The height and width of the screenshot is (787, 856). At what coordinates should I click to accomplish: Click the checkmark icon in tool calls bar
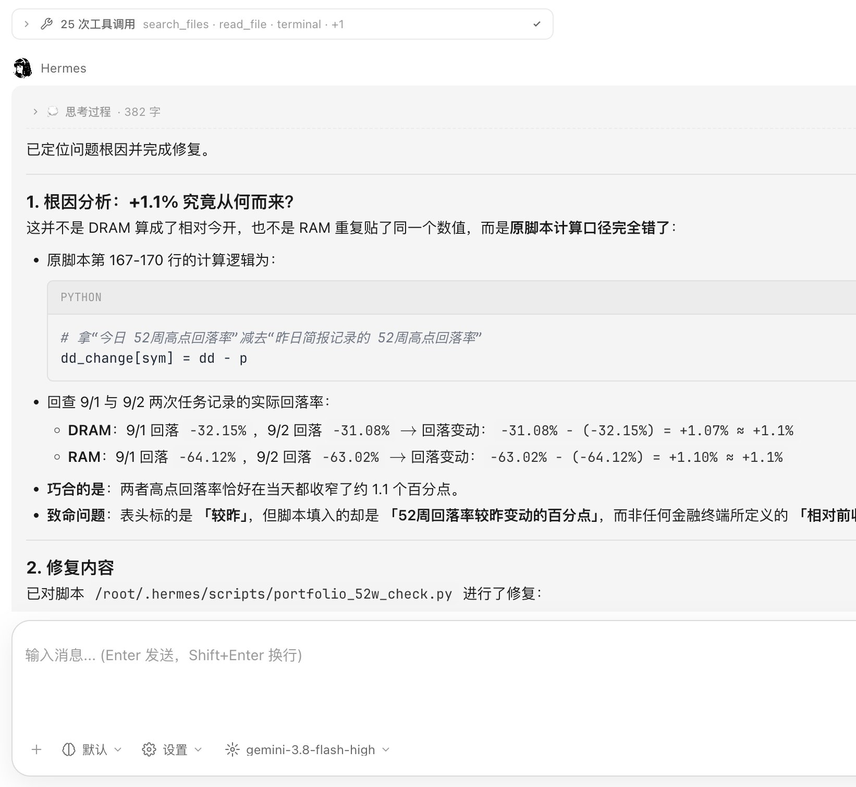click(537, 24)
